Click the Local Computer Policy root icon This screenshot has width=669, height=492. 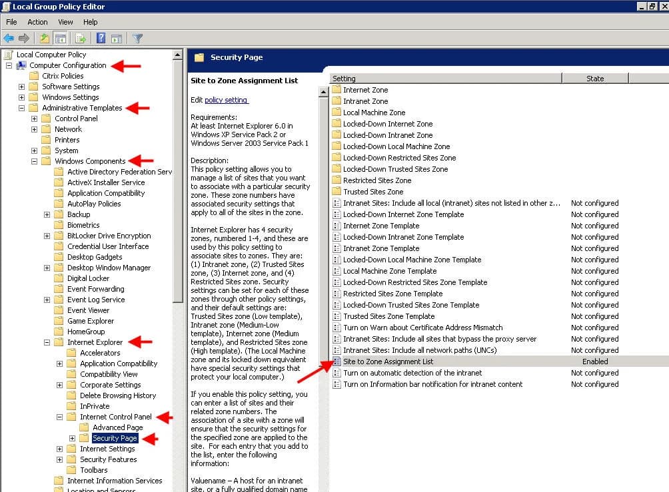click(x=9, y=55)
